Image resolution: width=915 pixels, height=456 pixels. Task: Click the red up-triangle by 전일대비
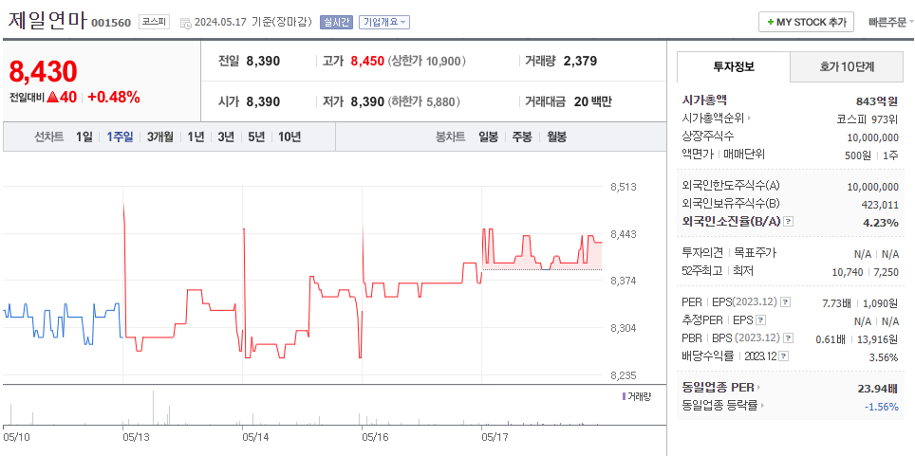click(x=53, y=98)
